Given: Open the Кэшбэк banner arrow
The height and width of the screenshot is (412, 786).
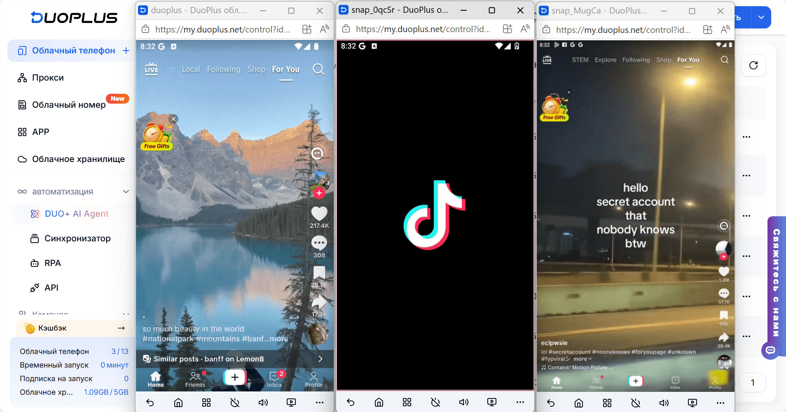Looking at the screenshot, I should pos(121,328).
